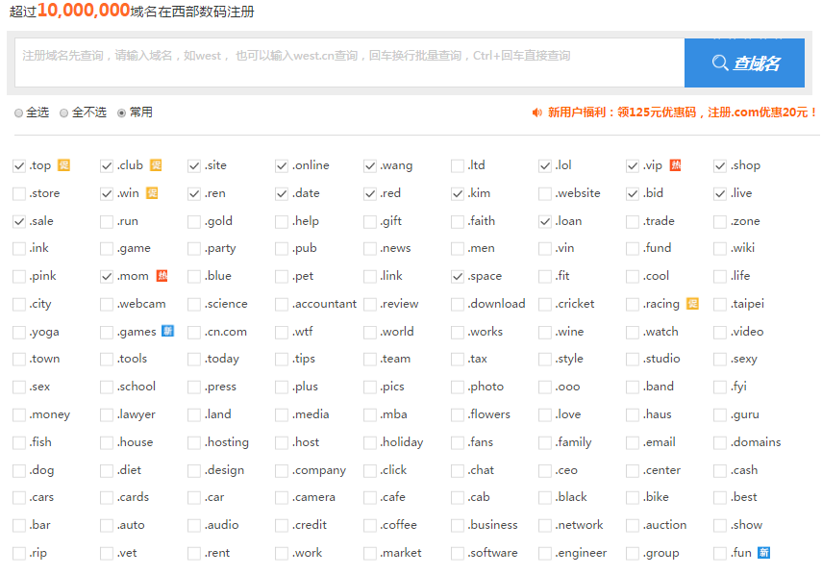This screenshot has width=822, height=575.
Task: Uncheck the .top domain checkbox
Action: click(x=19, y=166)
